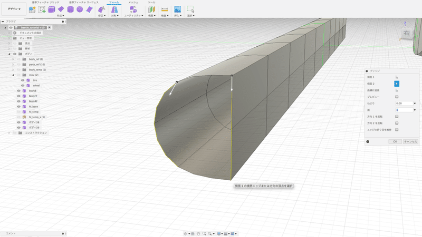Select the フォーム tab
Viewport: 422px width, 237px height.
[114, 3]
